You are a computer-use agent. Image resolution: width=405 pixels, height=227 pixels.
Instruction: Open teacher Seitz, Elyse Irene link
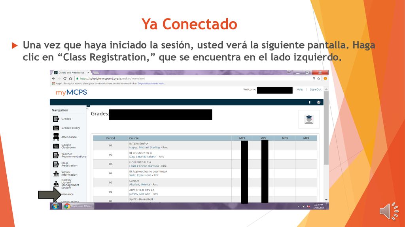point(140,175)
